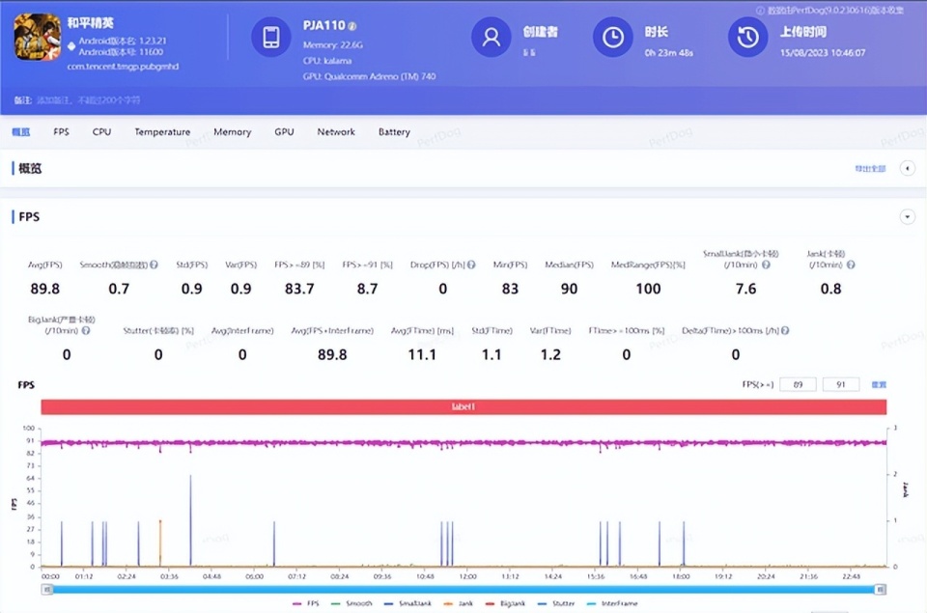Viewport: 927px width, 613px height.
Task: Click the phone device icon
Action: click(271, 38)
